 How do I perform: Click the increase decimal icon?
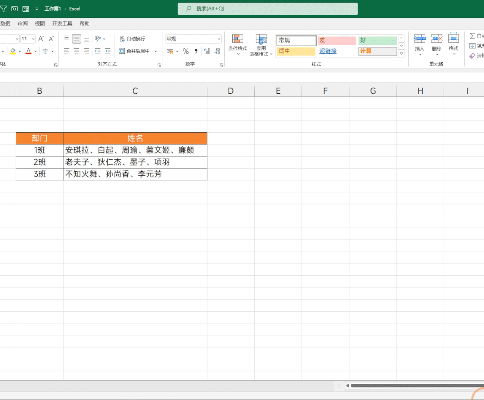(x=207, y=51)
